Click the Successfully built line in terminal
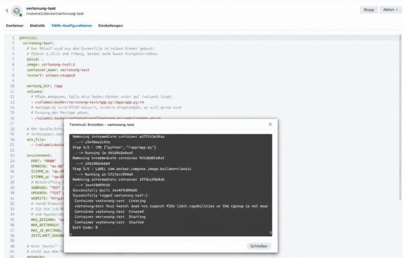Screen dimensions: 404x258 click(x=105, y=190)
